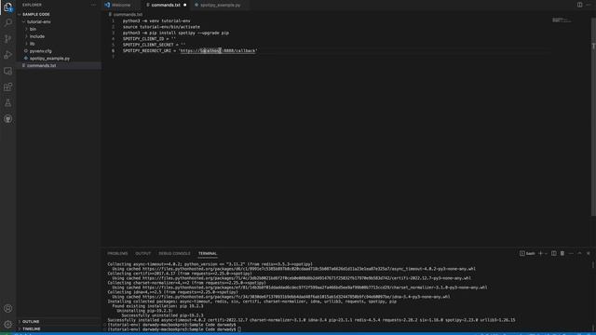Click line 3 pip install spotipy command
596x335 pixels.
(x=176, y=33)
